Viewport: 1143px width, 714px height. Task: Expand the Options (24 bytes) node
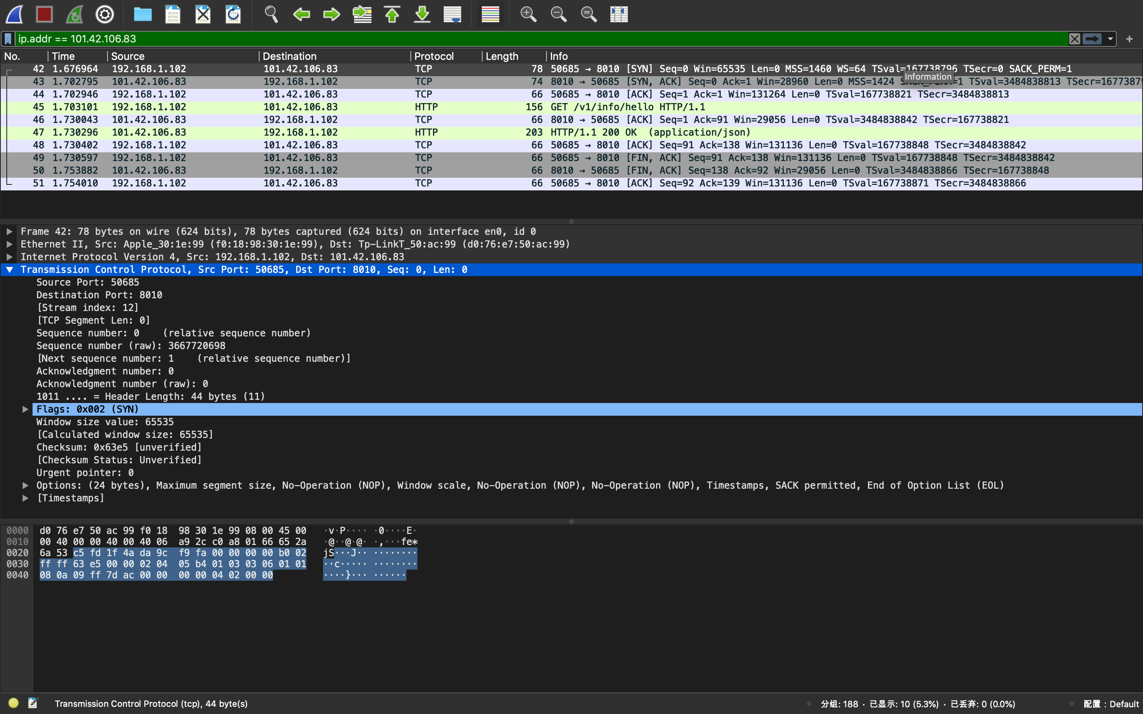(x=25, y=486)
